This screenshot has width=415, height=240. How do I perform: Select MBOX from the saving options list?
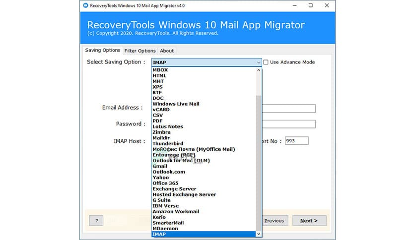click(x=204, y=70)
